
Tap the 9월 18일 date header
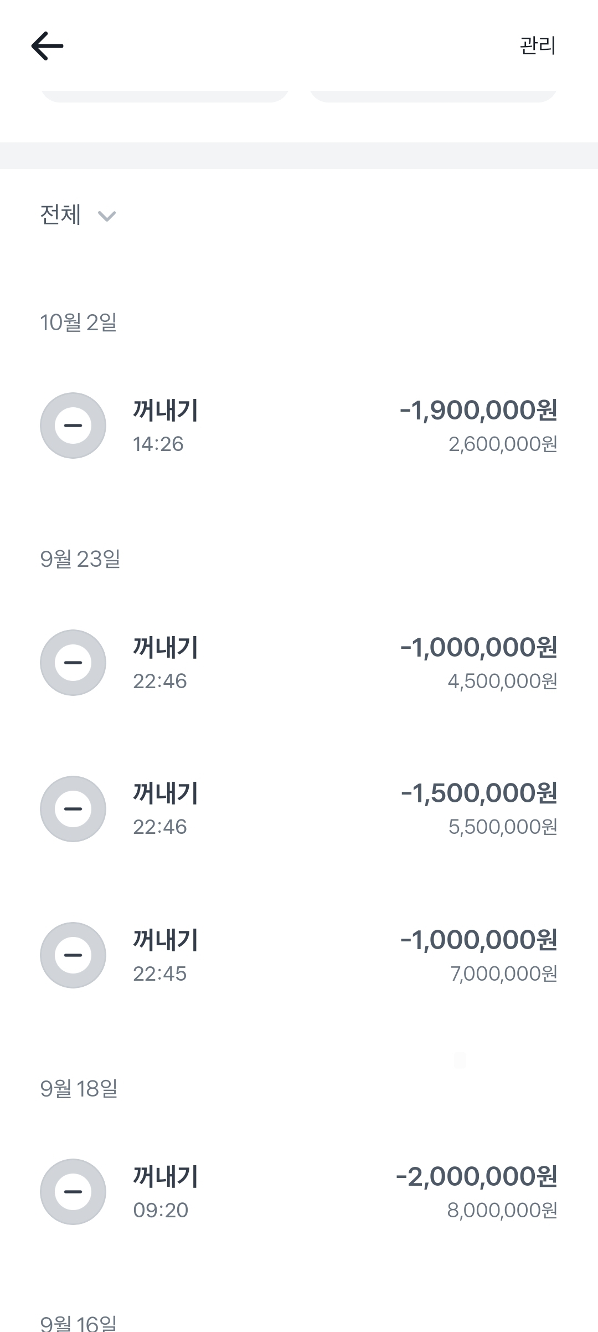(x=79, y=1089)
